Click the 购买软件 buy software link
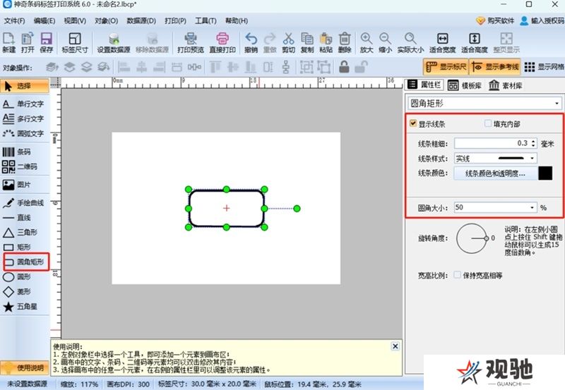This screenshot has width=565, height=390. click(495, 21)
